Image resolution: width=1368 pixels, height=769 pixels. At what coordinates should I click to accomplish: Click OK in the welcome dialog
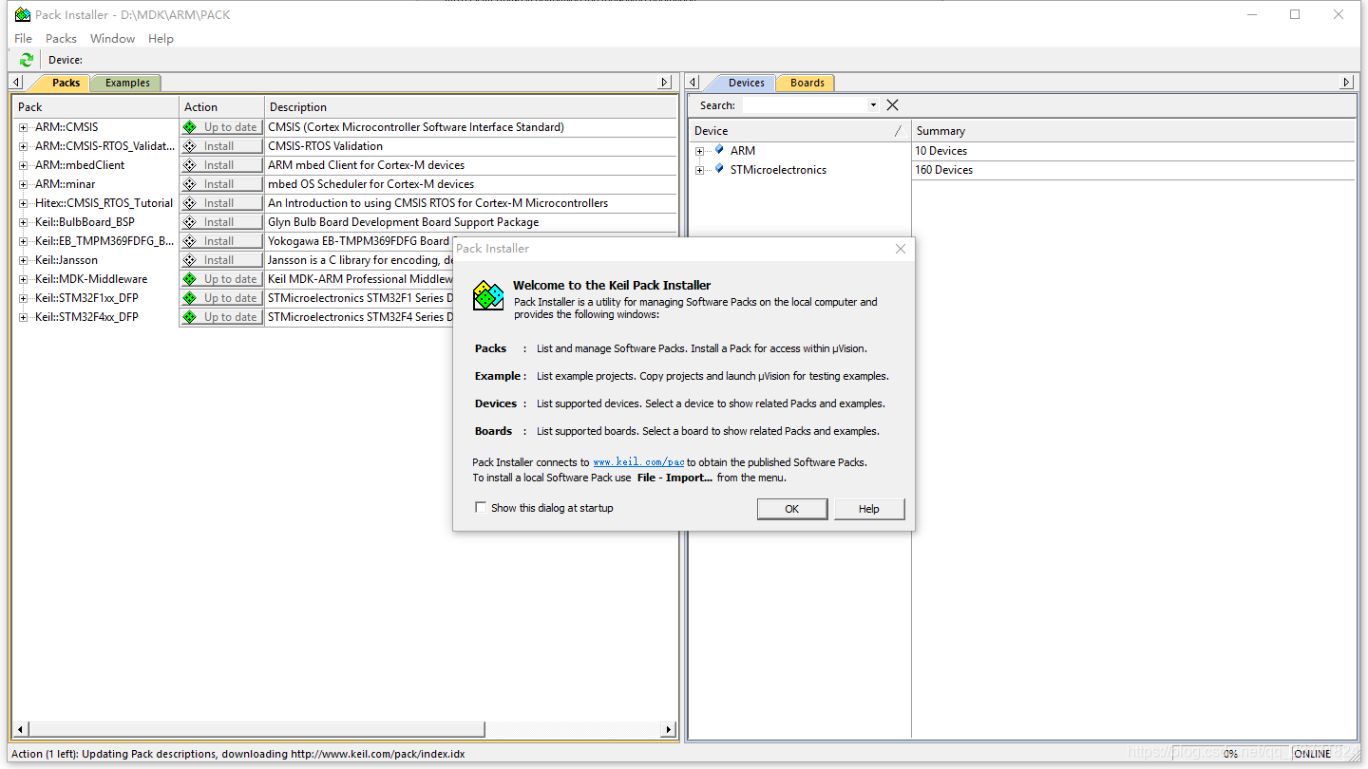[791, 509]
